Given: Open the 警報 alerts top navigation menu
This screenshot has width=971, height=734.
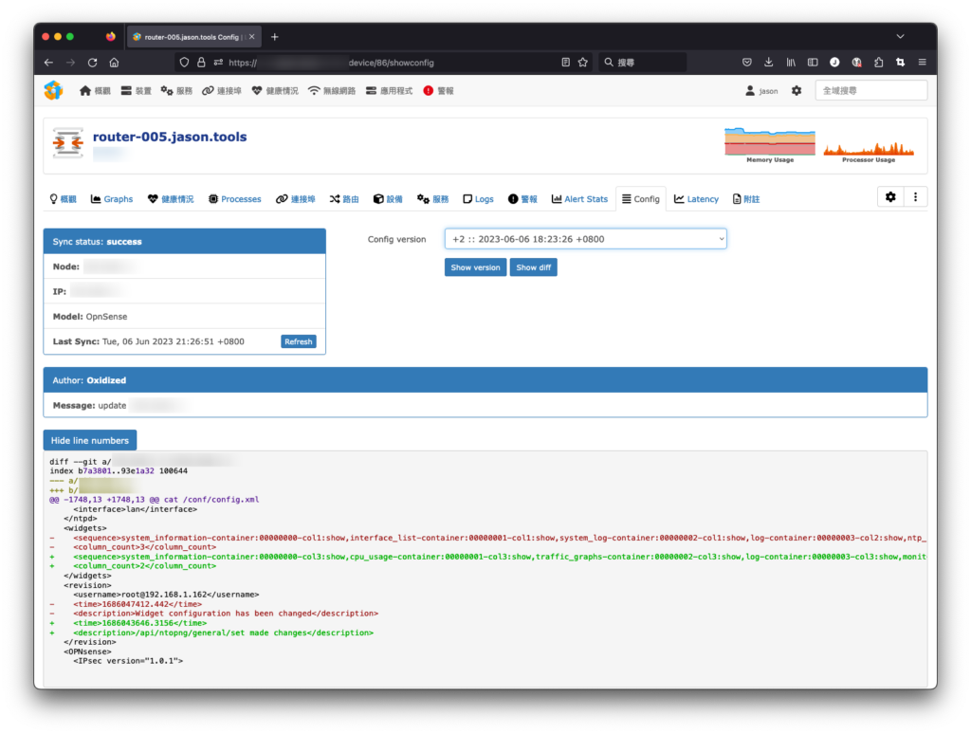Looking at the screenshot, I should click(x=438, y=90).
